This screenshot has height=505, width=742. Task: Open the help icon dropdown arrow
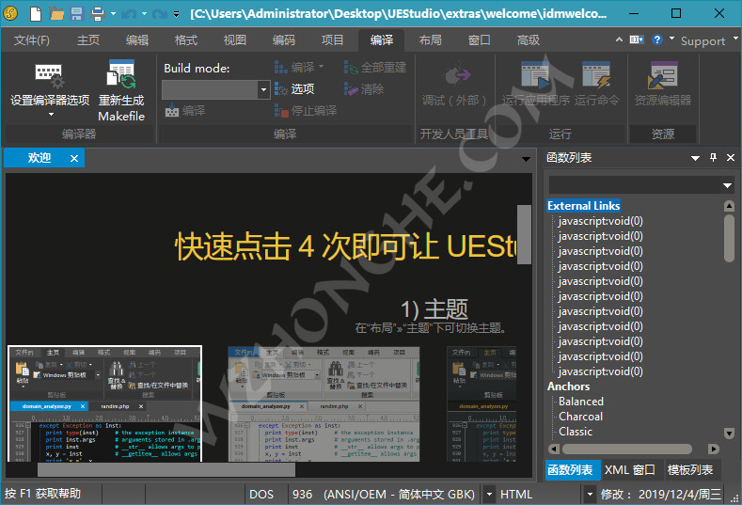tap(671, 39)
